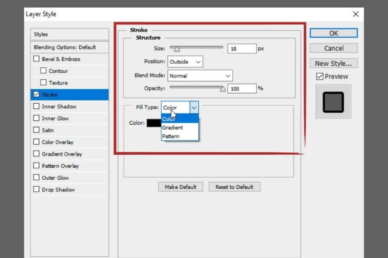Open the New Style dialog button
The image size is (388, 258).
(333, 63)
